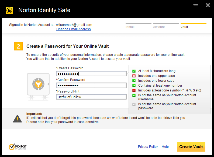Click the greyed Norton Account password check
Screen dimensions: 214x157
(134, 104)
